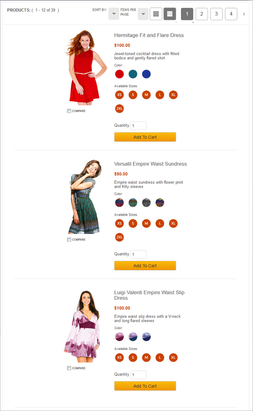This screenshot has width=253, height=411.
Task: Go to page 3 of products
Action: [217, 14]
